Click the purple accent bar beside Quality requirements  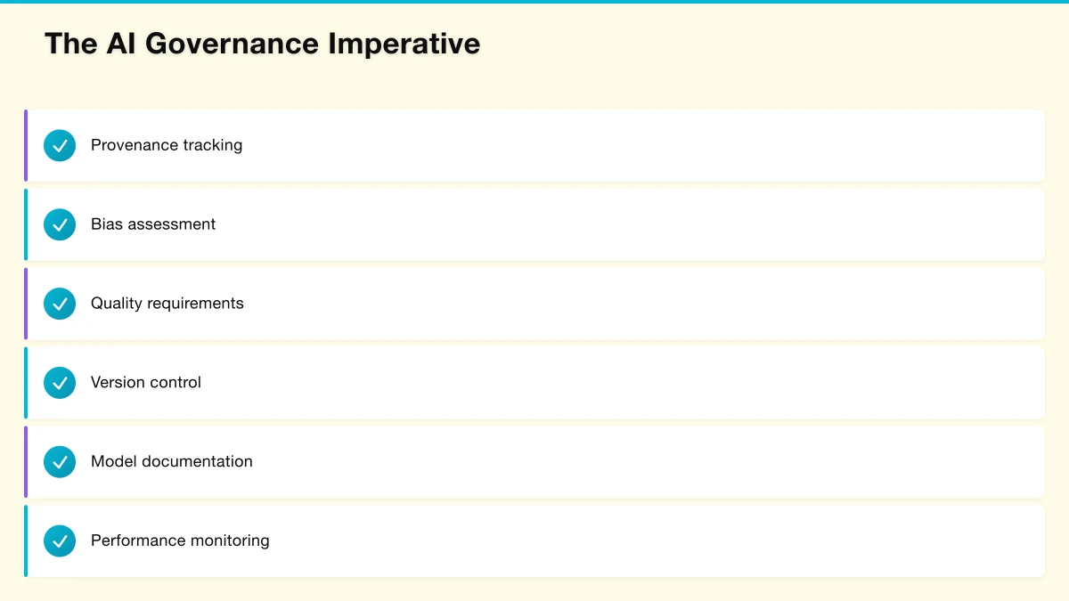click(26, 304)
